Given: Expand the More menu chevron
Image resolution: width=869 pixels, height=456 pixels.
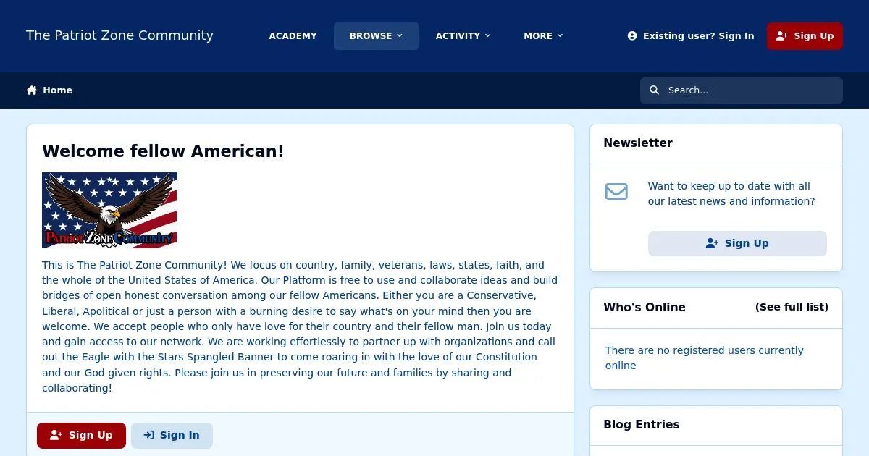Looking at the screenshot, I should [560, 36].
